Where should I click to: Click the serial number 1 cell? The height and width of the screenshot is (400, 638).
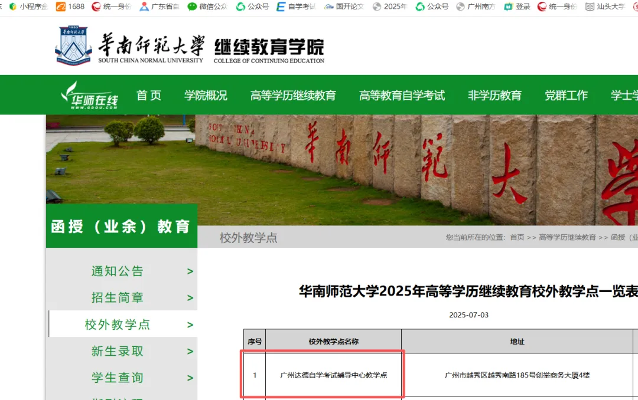point(255,375)
